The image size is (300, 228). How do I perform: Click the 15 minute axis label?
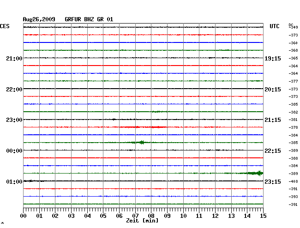263,216
